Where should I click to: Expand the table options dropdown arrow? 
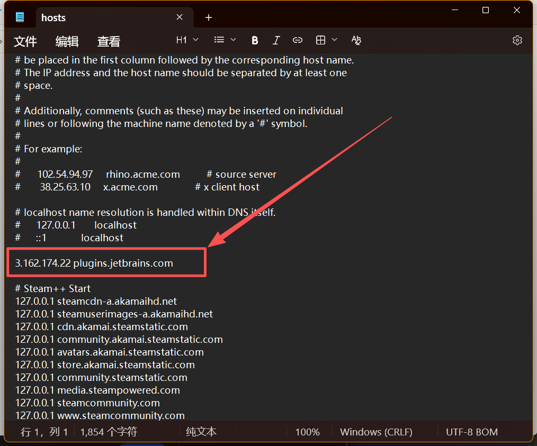pyautogui.click(x=335, y=40)
